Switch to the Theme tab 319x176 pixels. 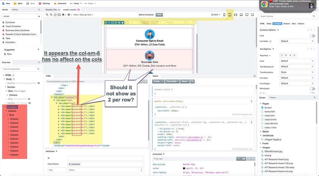click(273, 98)
